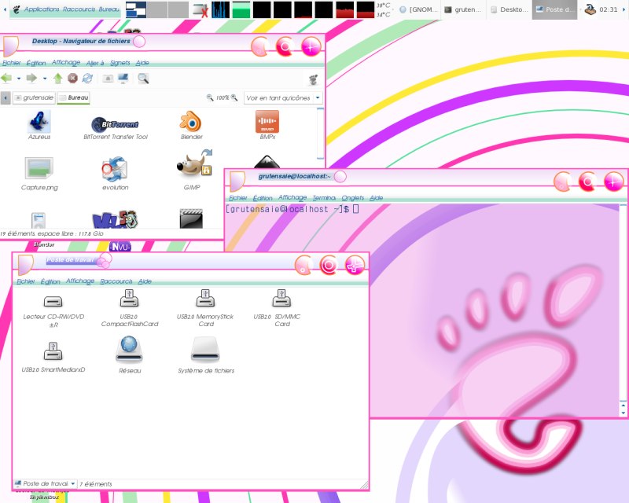The width and height of the screenshot is (629, 503).
Task: Click the Computer toolbar icon in file browser
Action: point(123,79)
